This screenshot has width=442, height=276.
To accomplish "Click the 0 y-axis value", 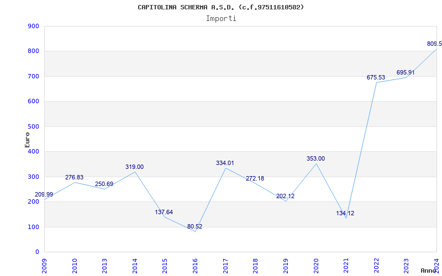I will 37,252.
